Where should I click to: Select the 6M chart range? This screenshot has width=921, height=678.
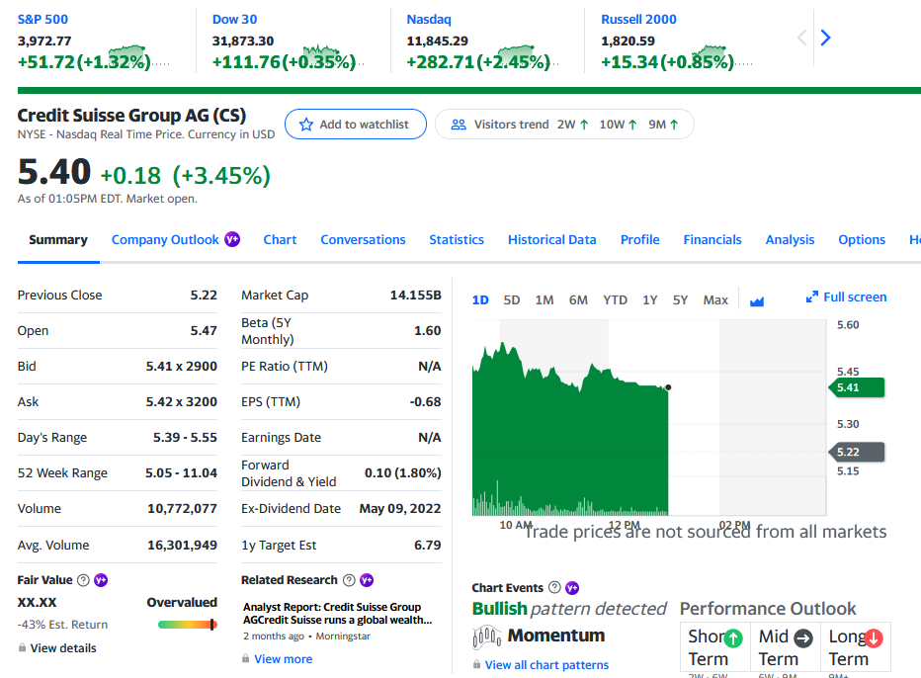[x=578, y=300]
